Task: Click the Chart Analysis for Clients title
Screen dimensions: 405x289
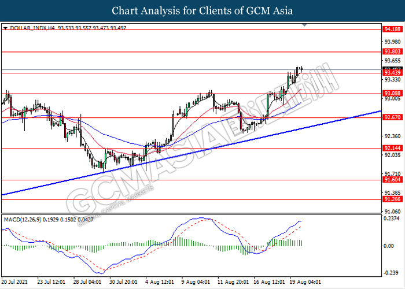Action: (x=203, y=11)
